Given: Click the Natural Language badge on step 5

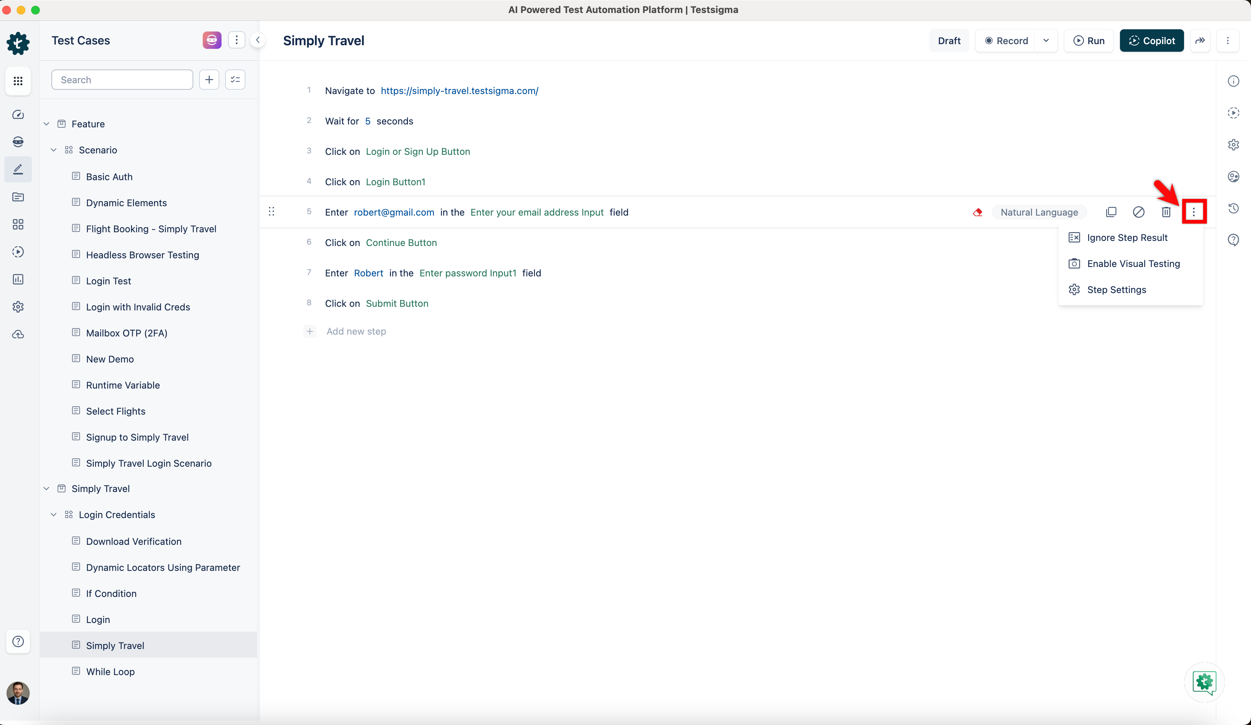Looking at the screenshot, I should coord(1039,212).
